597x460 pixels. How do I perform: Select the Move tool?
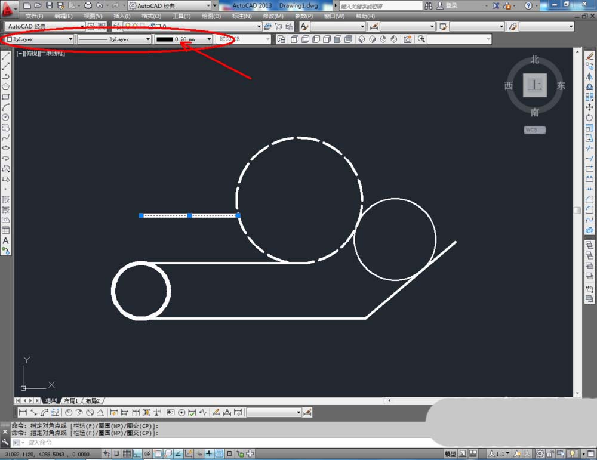pyautogui.click(x=589, y=107)
